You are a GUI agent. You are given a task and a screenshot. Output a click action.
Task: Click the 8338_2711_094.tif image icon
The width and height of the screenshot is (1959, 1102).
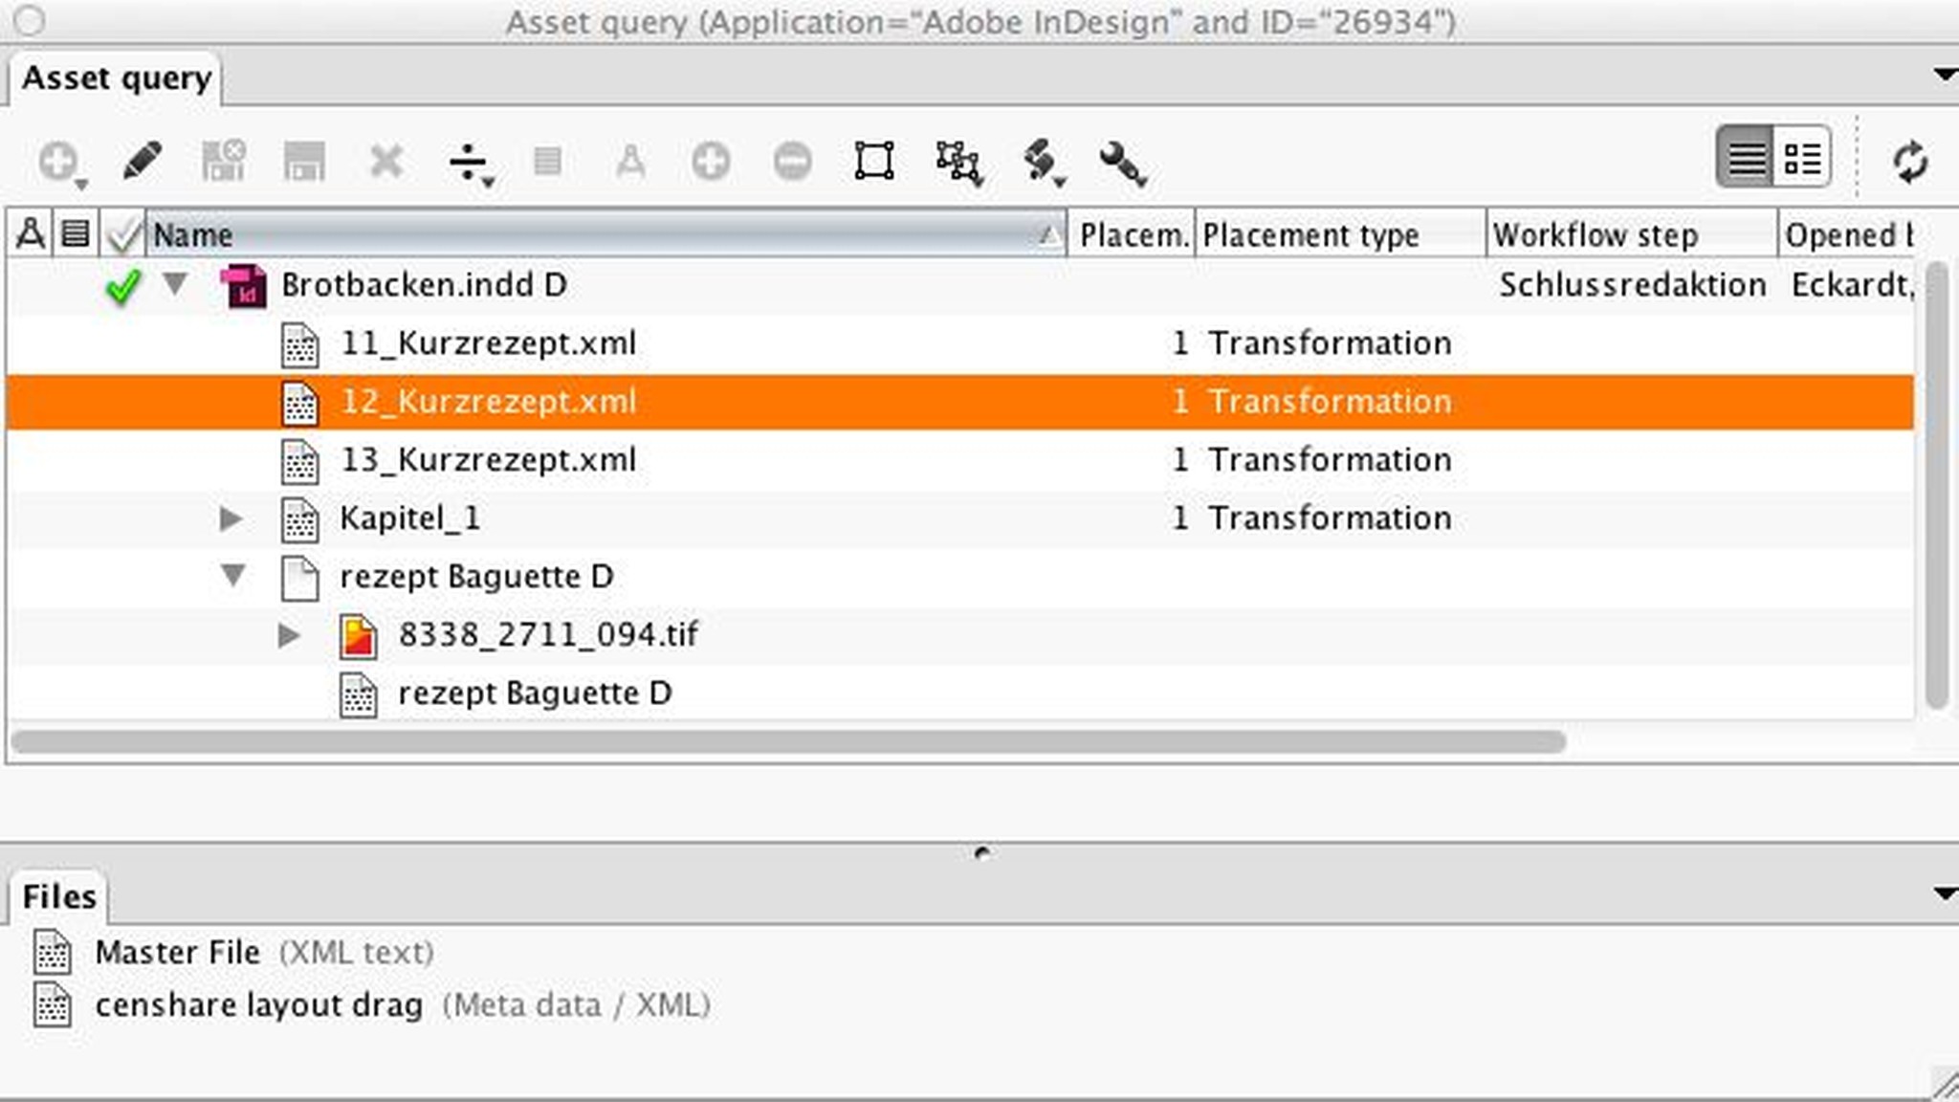tap(358, 635)
